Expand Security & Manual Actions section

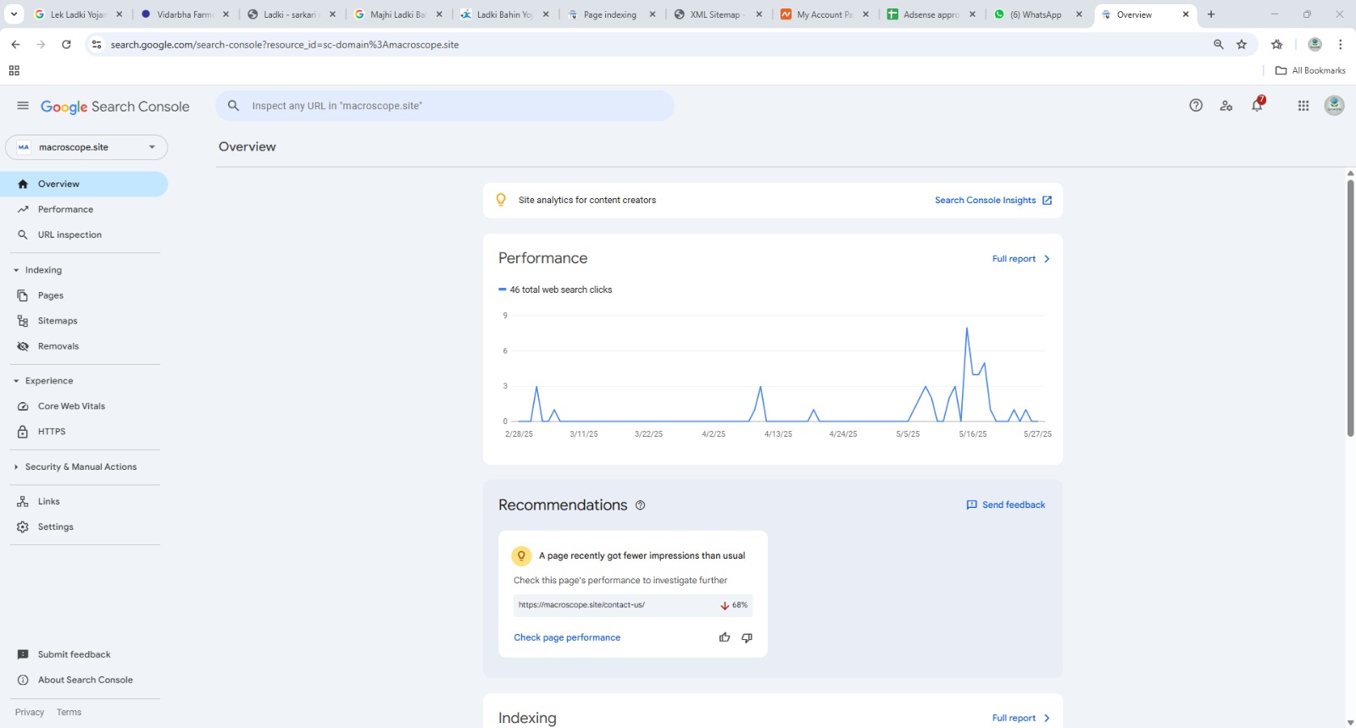[16, 467]
